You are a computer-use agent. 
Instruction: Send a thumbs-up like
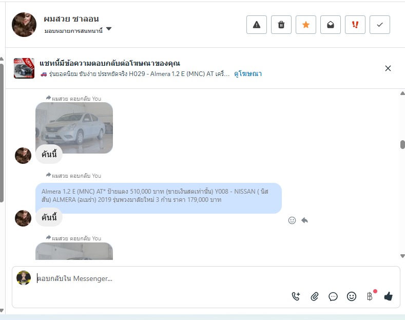point(388,296)
